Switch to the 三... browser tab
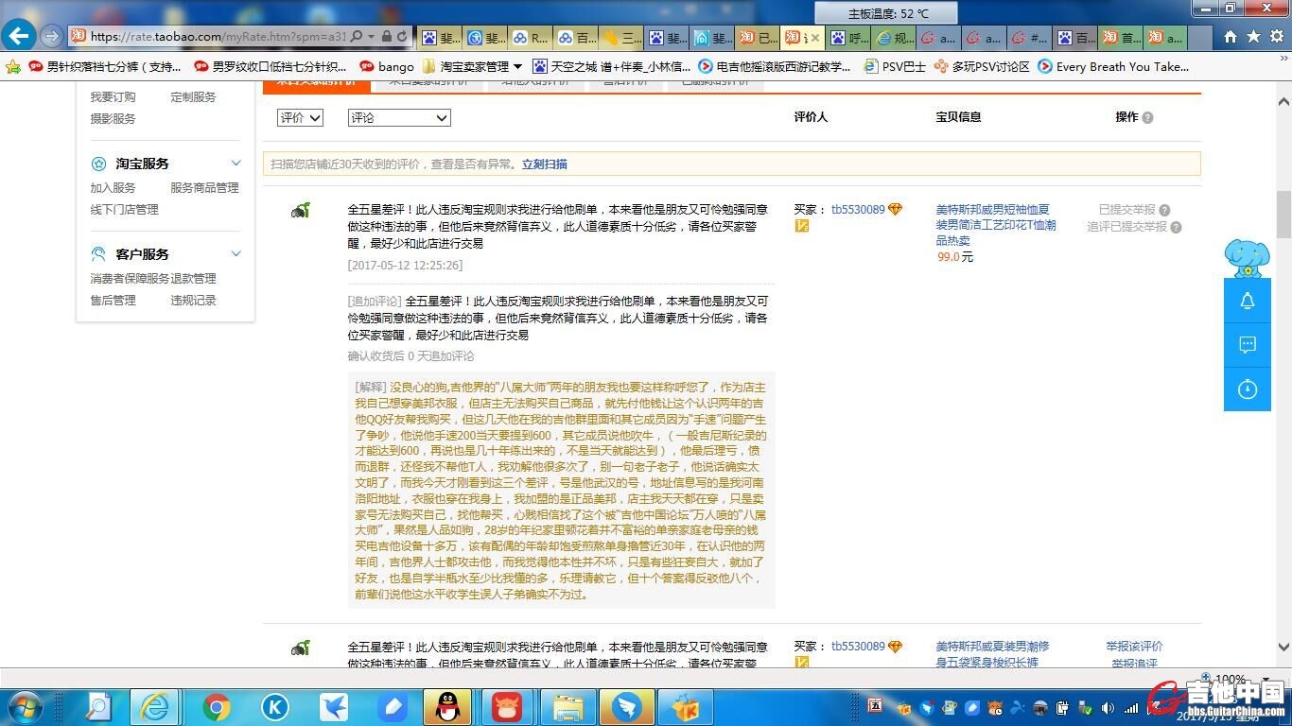Viewport: 1292px width, 726px height. [622, 38]
